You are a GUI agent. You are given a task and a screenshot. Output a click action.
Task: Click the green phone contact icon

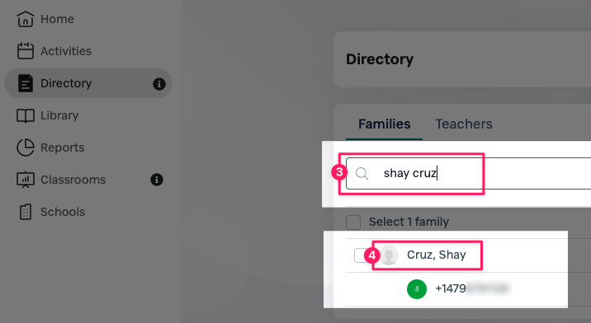[x=417, y=289]
